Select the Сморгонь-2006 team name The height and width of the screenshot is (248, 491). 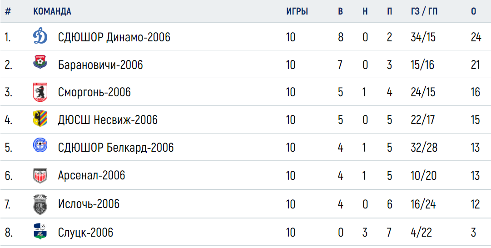(x=94, y=92)
